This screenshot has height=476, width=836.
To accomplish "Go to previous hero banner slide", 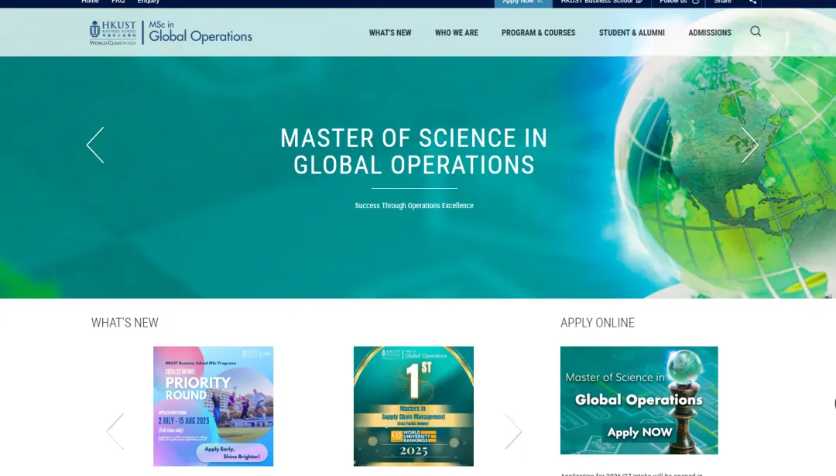I will [95, 145].
